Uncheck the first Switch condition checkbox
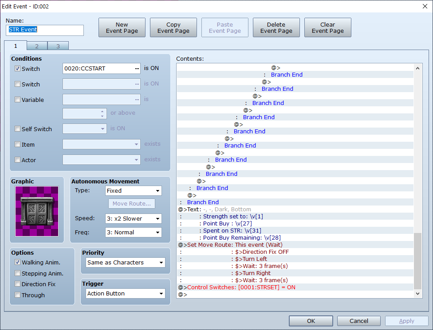 (x=18, y=69)
